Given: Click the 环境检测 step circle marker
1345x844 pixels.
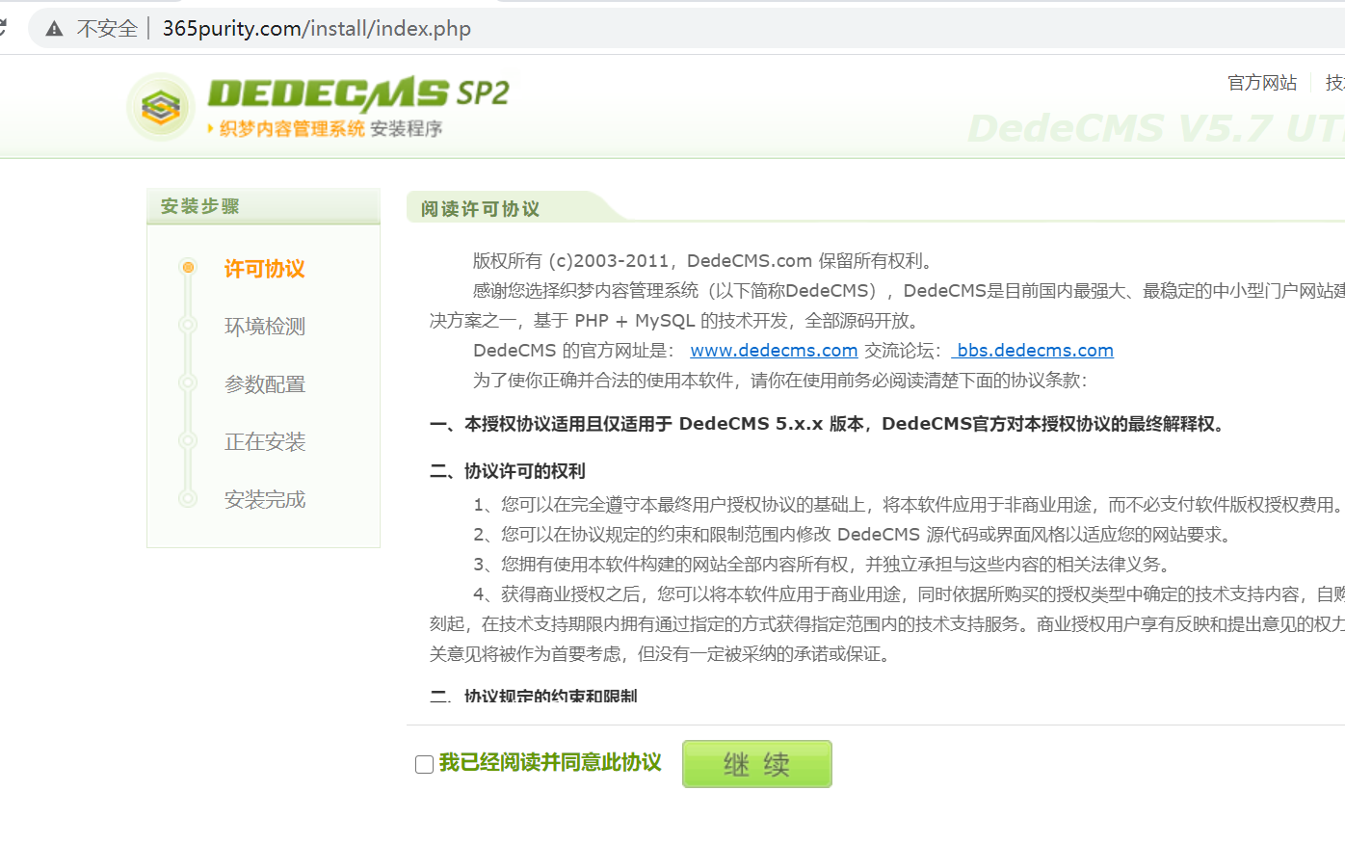Looking at the screenshot, I should point(188,326).
